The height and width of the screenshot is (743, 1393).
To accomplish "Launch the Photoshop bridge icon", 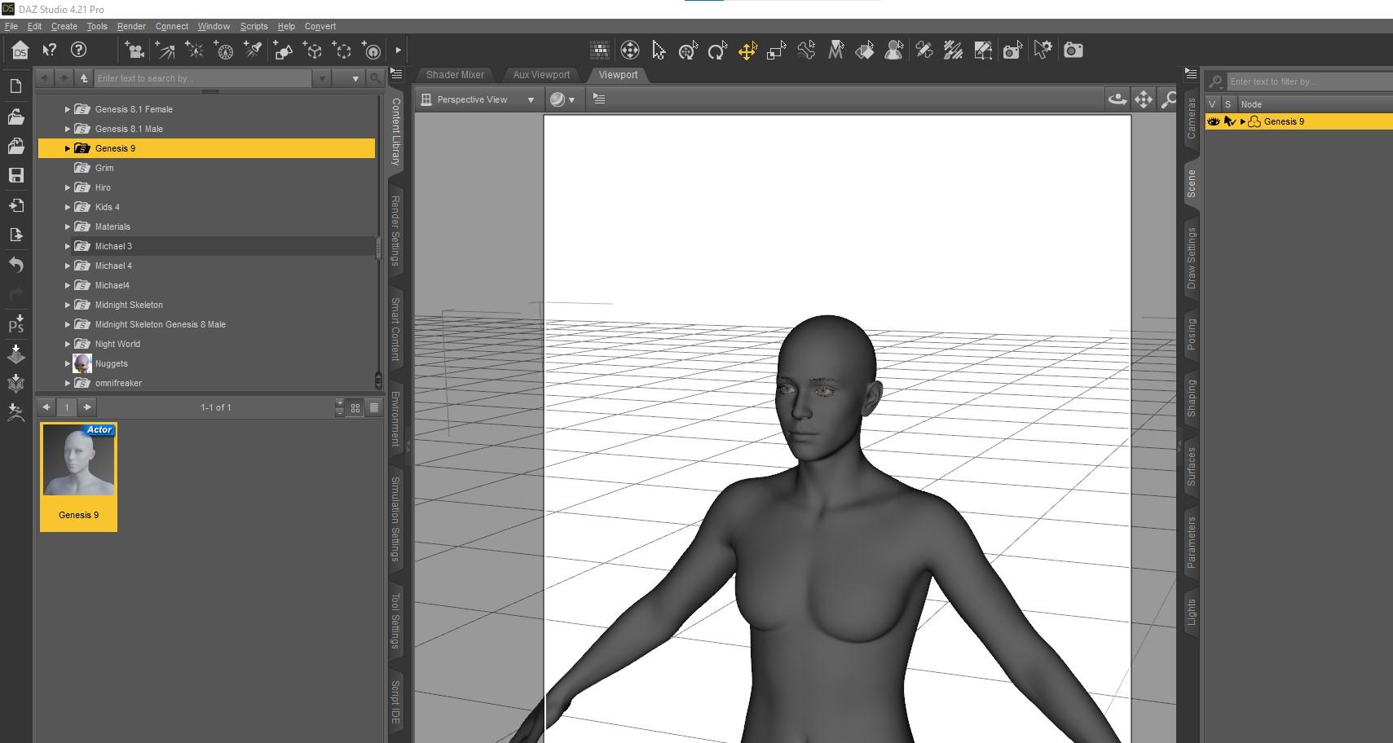I will 15,324.
